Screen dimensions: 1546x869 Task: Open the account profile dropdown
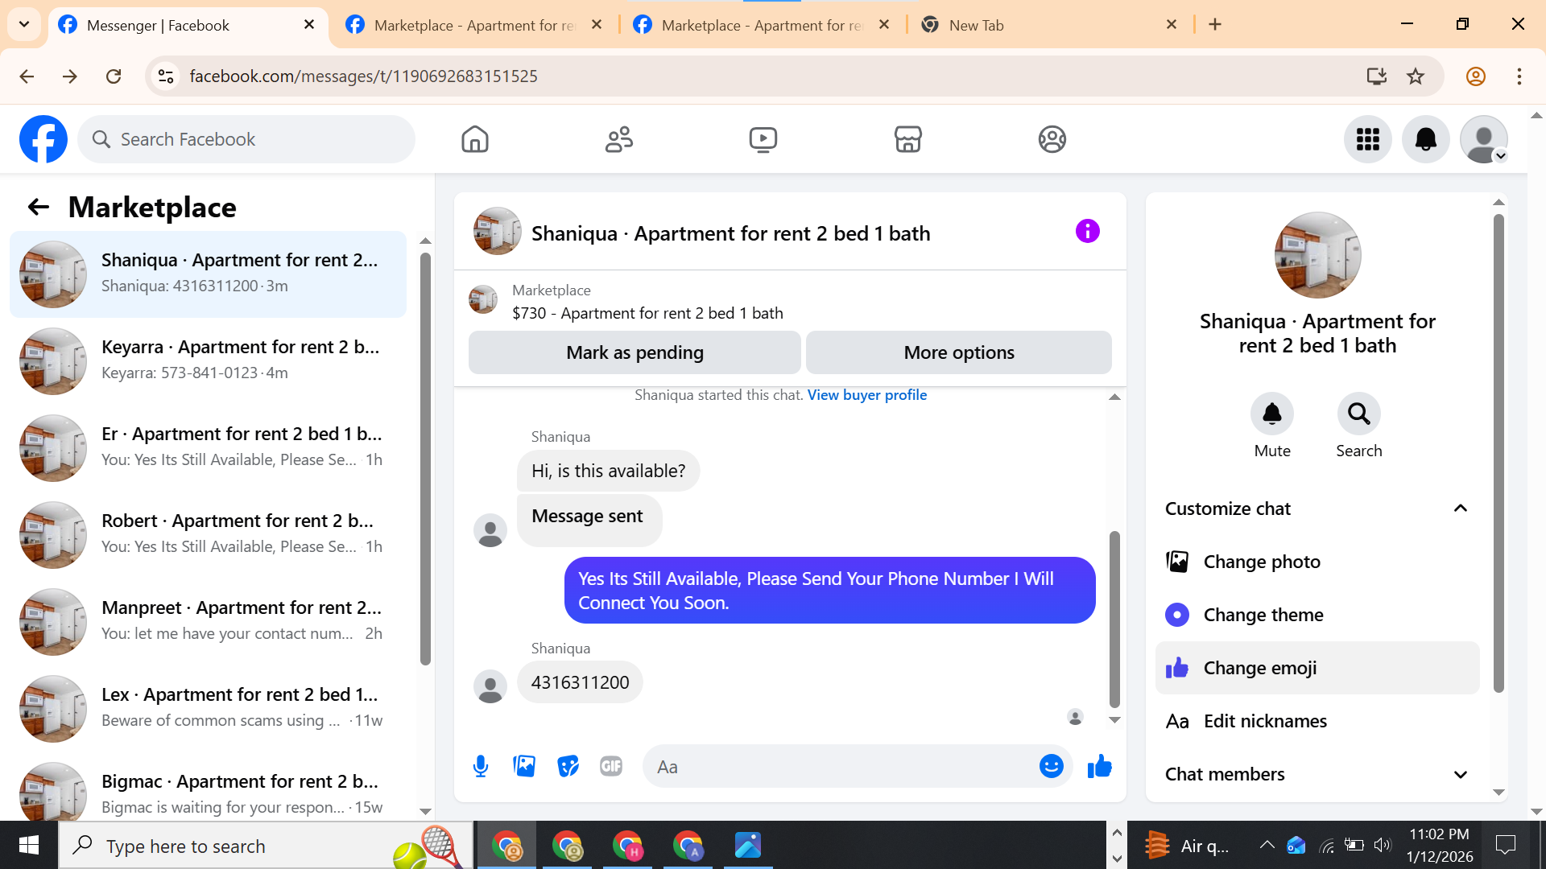1483,139
